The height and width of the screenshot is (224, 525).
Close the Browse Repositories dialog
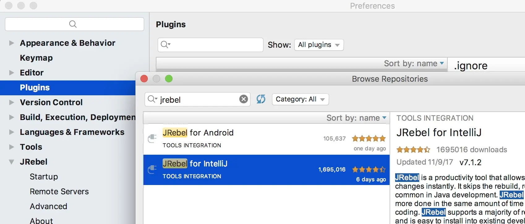tap(144, 79)
